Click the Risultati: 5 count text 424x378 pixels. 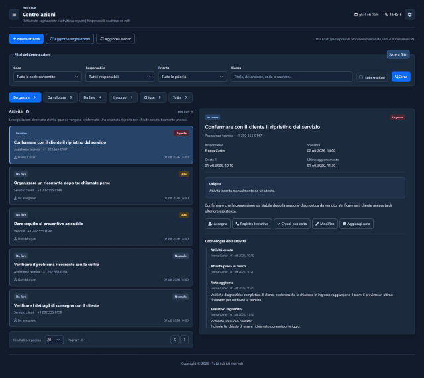click(185, 112)
